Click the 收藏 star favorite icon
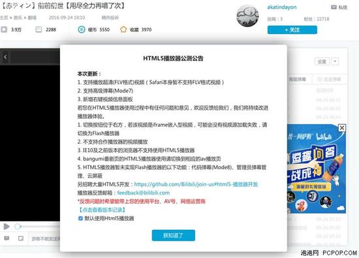 pos(123,29)
